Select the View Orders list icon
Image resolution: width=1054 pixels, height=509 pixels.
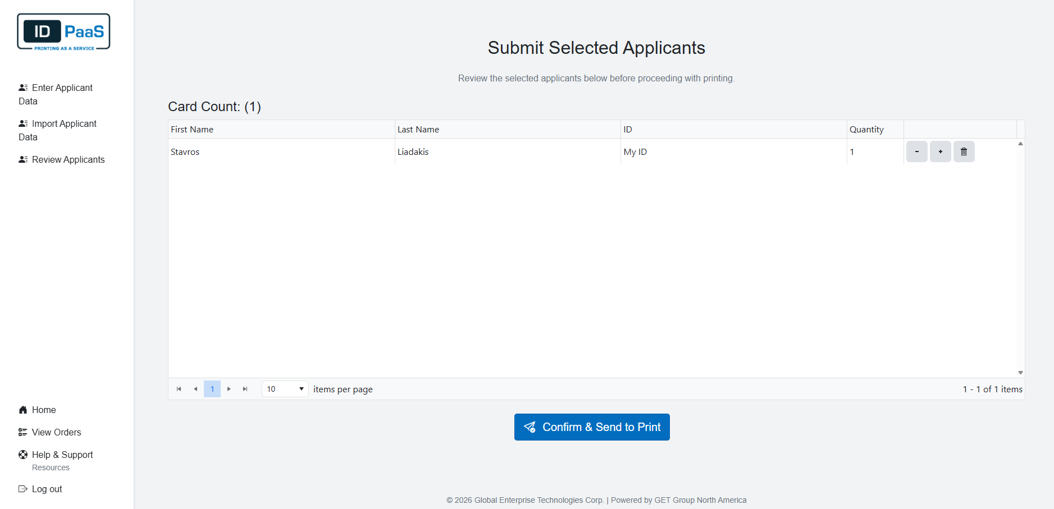[22, 432]
